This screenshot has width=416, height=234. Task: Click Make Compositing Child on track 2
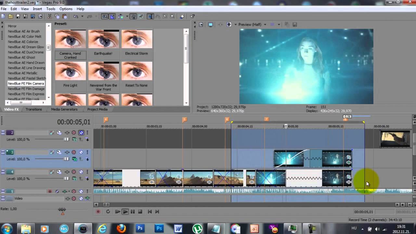[87, 139]
